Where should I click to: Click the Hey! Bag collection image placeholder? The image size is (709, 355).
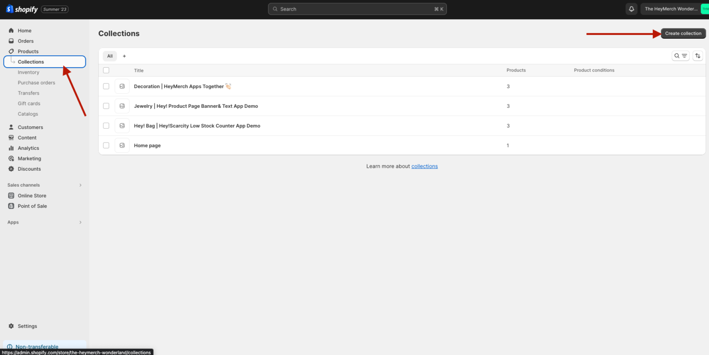[122, 126]
